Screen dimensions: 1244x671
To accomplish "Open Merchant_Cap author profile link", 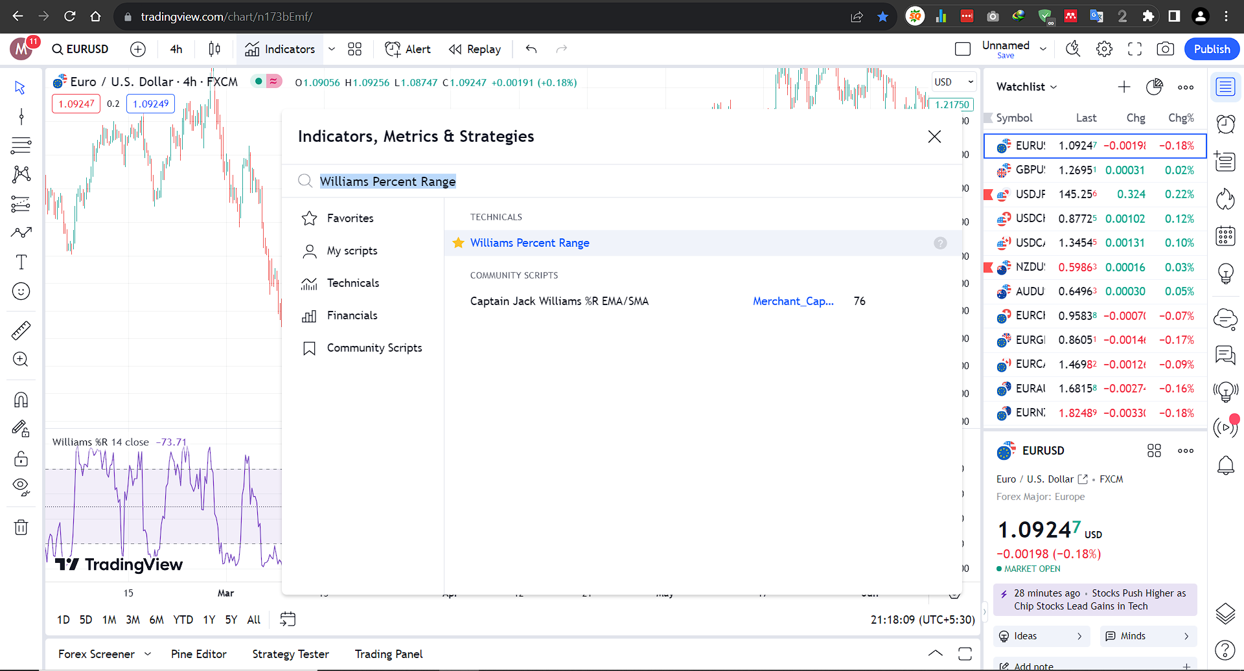I will [793, 301].
